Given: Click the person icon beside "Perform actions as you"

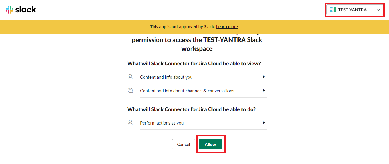Looking at the screenshot, I should click(x=130, y=123).
